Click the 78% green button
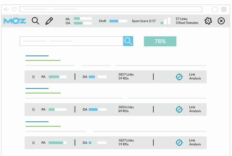232x156 pixels. tap(160, 41)
